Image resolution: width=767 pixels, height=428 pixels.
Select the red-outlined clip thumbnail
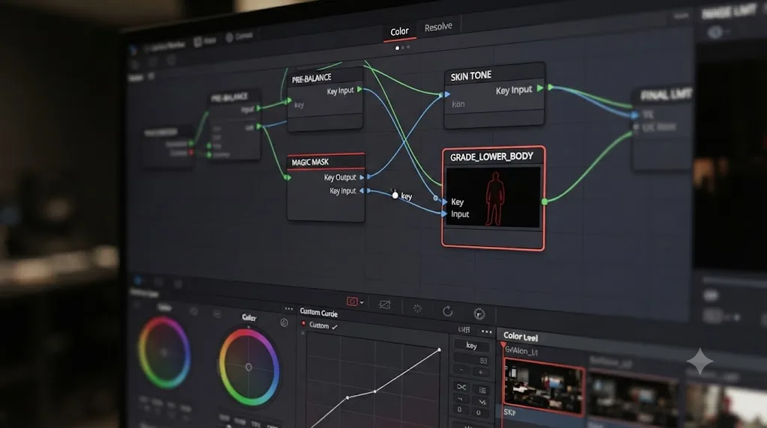click(544, 386)
